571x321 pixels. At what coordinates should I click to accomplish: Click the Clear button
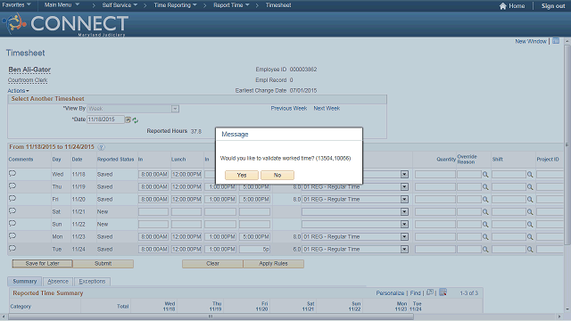coord(212,264)
